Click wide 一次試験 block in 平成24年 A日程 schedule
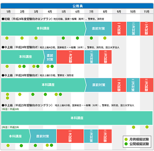This screenshot has width=154, height=151. 70,57
